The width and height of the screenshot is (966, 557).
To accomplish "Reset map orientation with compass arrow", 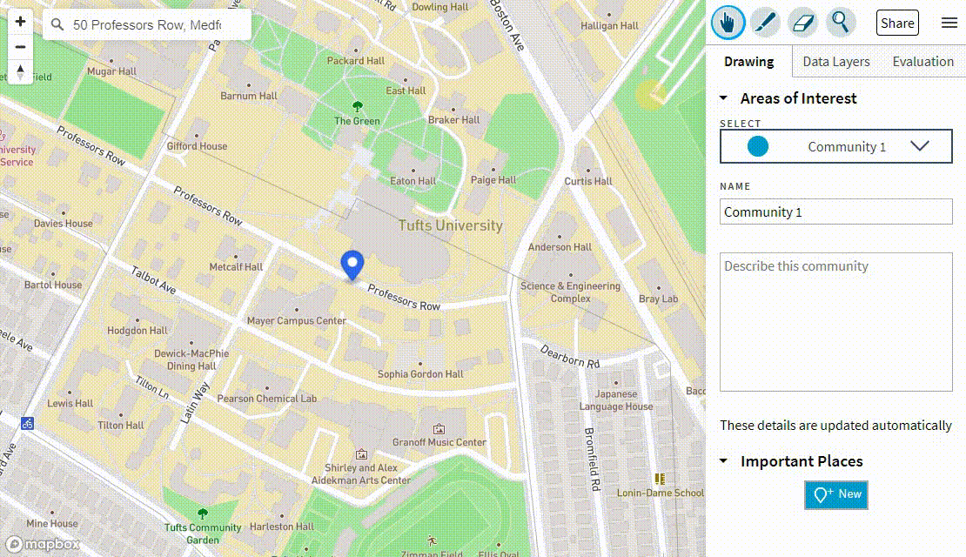I will coord(19,71).
